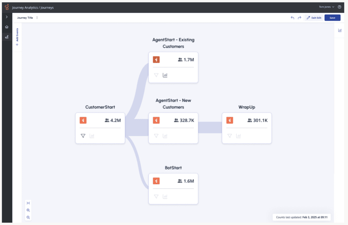Viewport: 348px width, 225px height.
Task: Open the Add Events panel
Action: [17, 37]
